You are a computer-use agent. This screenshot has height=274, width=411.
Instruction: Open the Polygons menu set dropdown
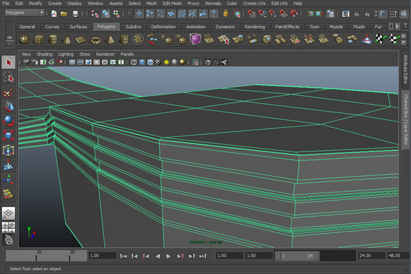click(25, 12)
